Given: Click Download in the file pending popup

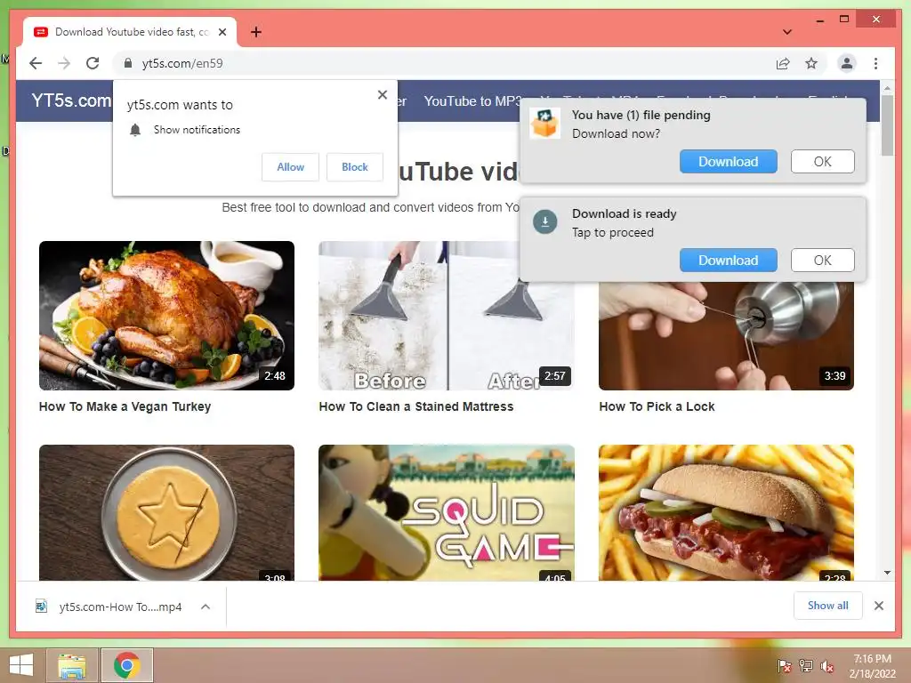Looking at the screenshot, I should tap(728, 162).
